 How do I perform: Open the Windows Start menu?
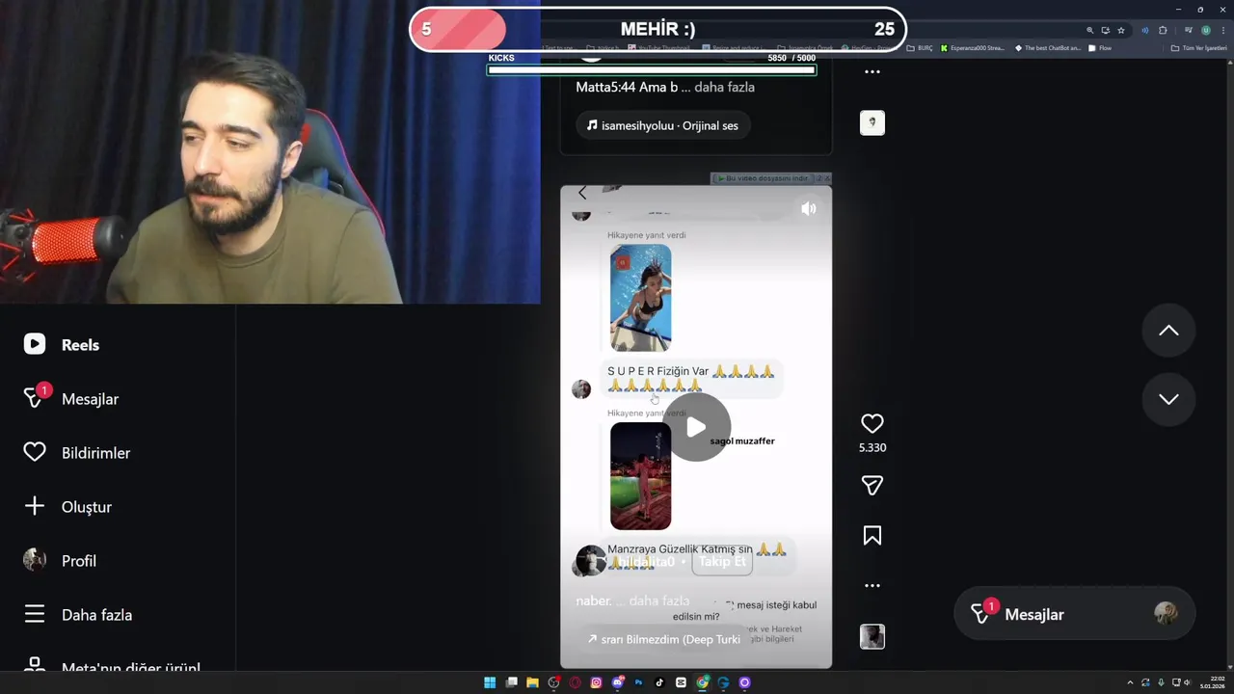tap(490, 682)
